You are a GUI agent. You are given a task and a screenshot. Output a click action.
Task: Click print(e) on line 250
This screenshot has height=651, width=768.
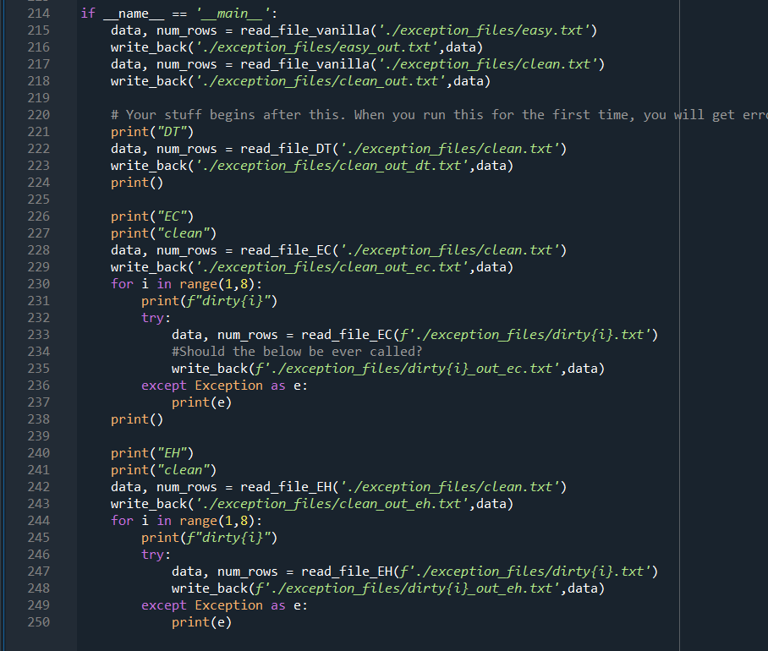point(202,622)
